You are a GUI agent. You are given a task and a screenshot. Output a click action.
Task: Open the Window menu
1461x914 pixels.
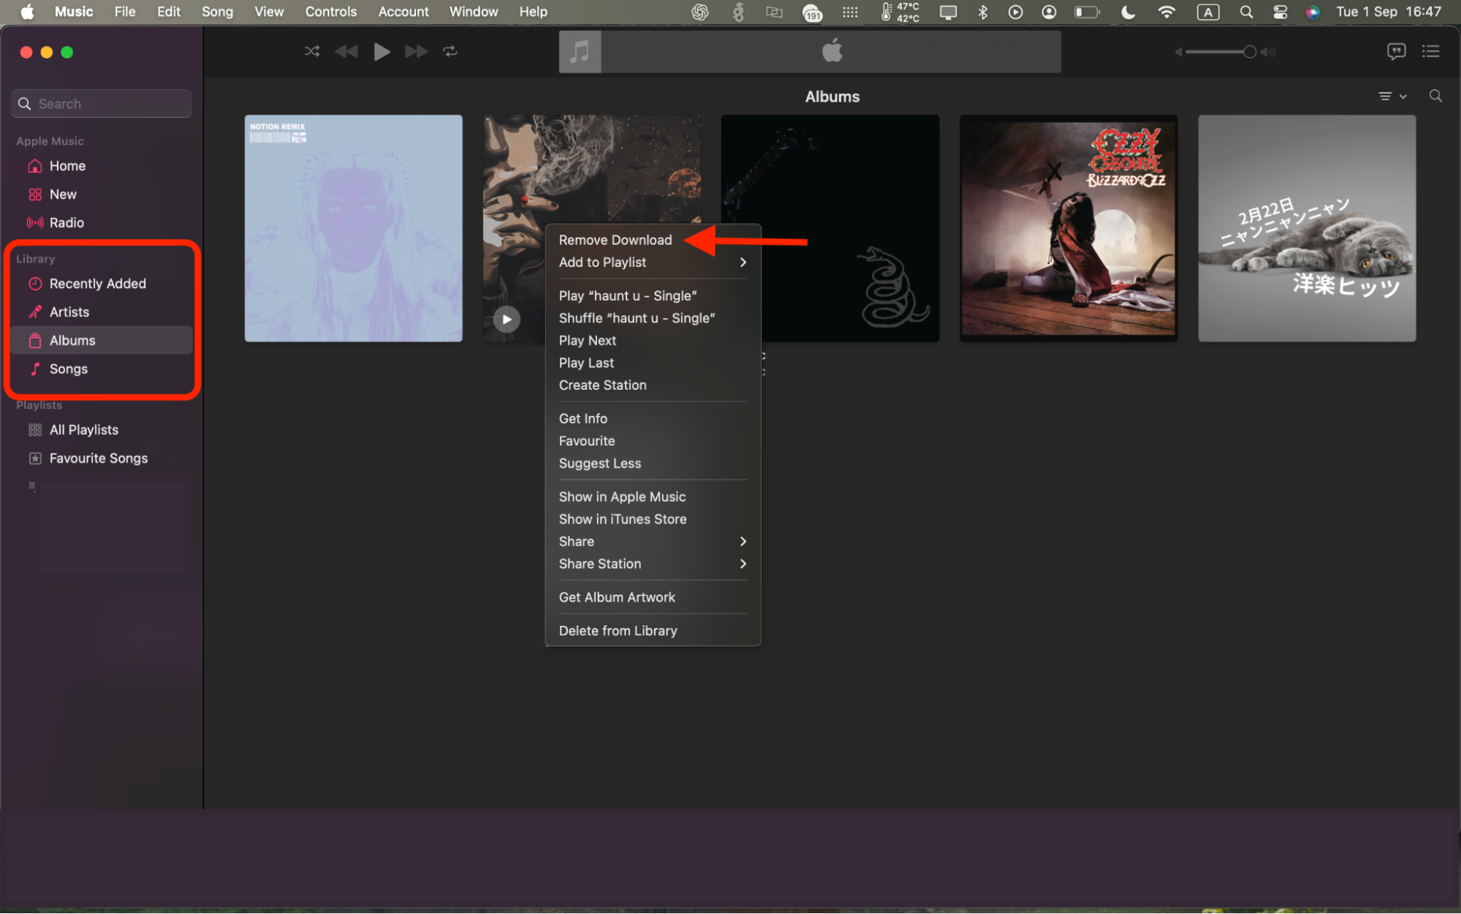[x=474, y=12]
